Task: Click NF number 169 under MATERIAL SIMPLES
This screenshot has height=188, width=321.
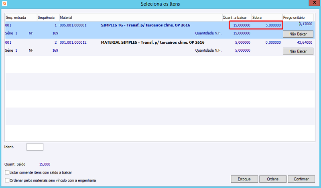Action: [55, 51]
